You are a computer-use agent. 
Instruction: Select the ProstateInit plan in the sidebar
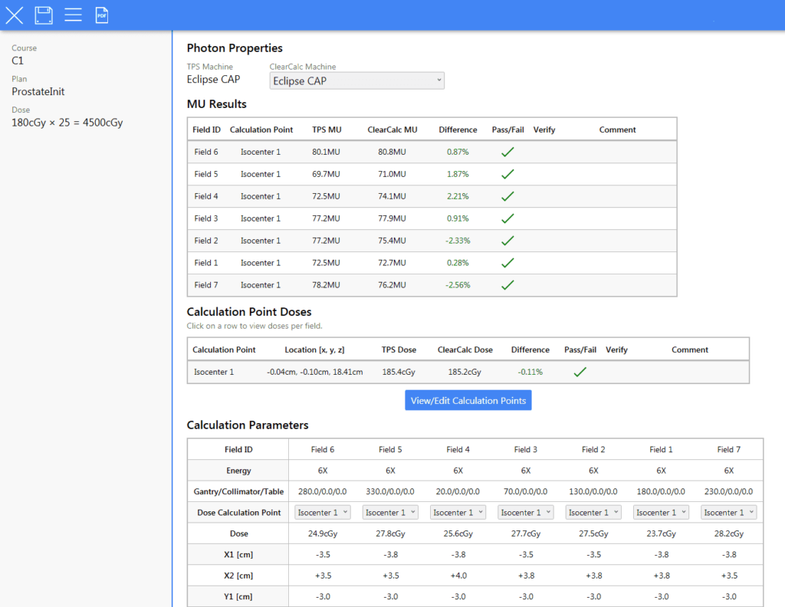pos(38,91)
